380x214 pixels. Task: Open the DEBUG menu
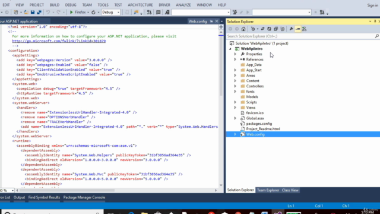click(x=71, y=5)
